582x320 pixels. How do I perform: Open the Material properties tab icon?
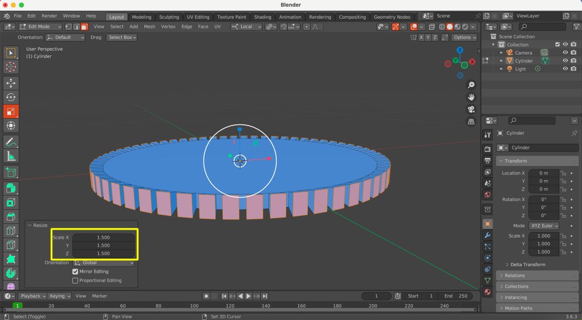point(487,292)
